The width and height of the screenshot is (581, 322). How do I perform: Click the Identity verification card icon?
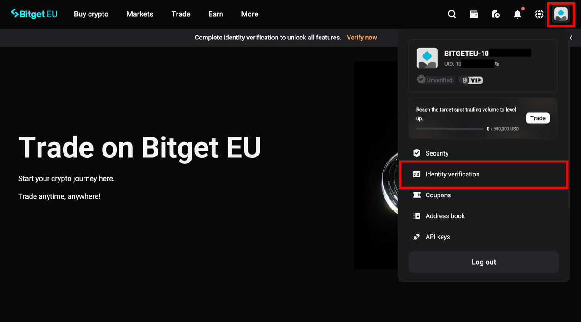pyautogui.click(x=417, y=174)
